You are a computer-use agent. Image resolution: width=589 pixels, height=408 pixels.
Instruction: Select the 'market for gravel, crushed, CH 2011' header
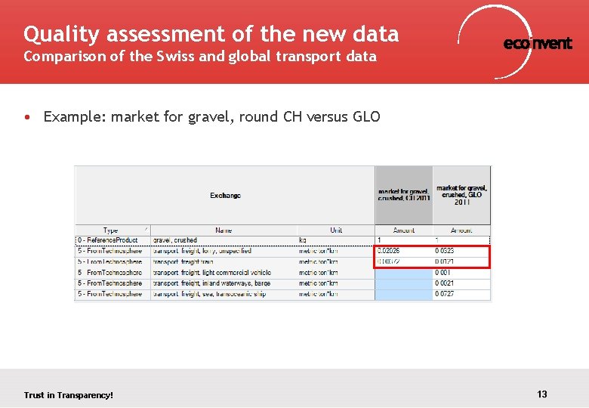click(x=404, y=196)
